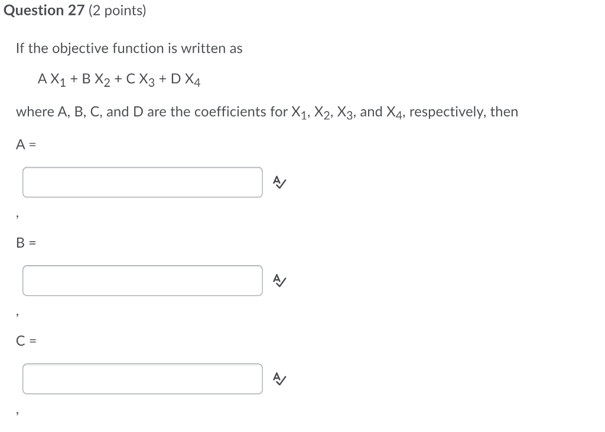Image resolution: width=605 pixels, height=432 pixels.
Task: Click the sentence beginning "If the objective function"
Action: click(129, 48)
